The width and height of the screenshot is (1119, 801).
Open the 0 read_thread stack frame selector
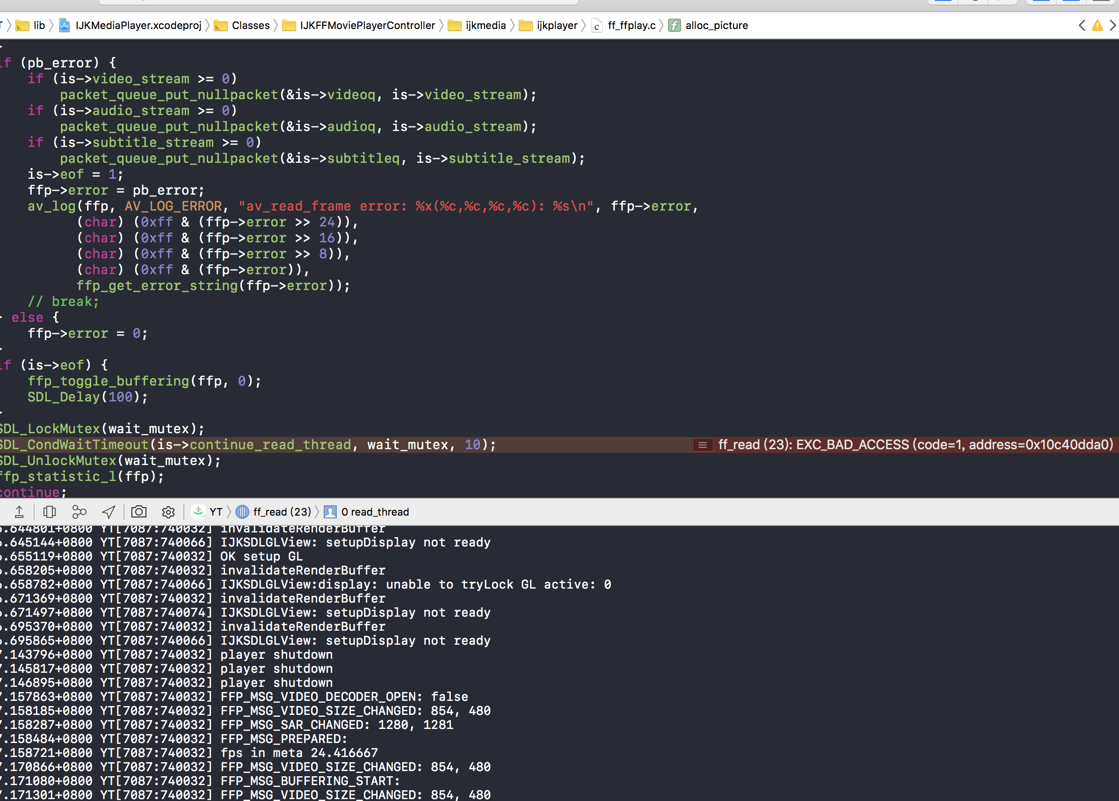[x=366, y=512]
